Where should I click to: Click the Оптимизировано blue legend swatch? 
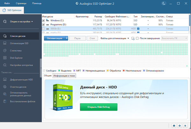pyautogui.click(x=144, y=71)
